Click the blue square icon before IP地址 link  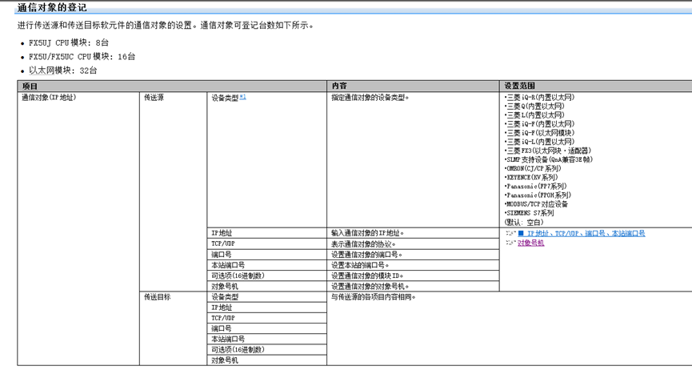(521, 233)
